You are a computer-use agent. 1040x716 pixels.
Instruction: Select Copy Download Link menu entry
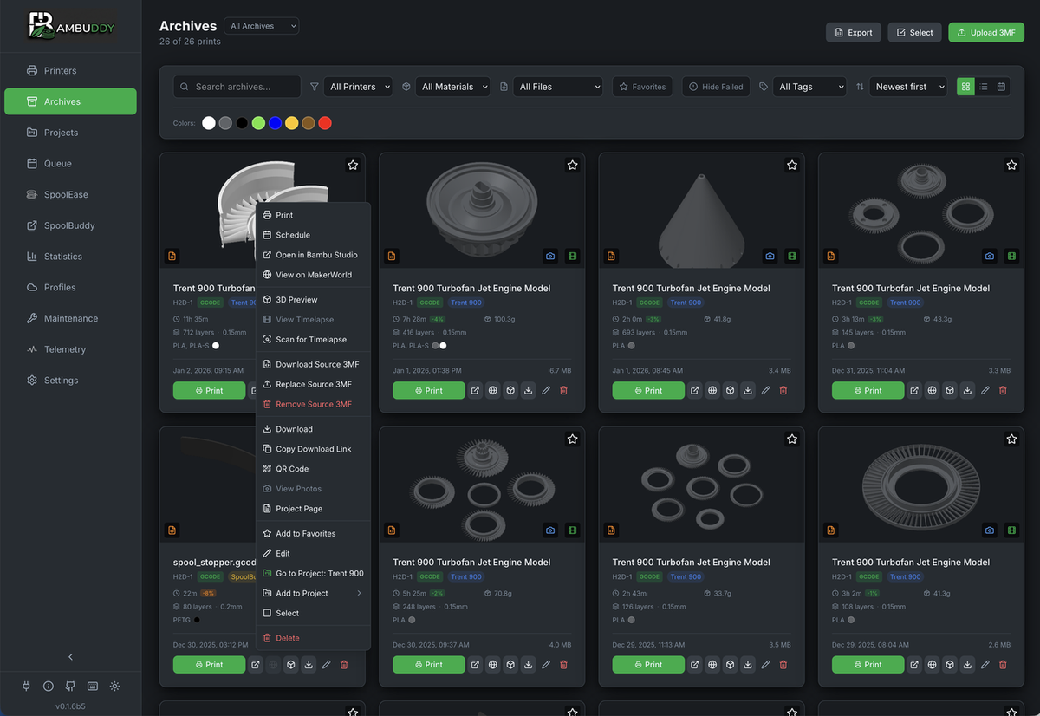(313, 449)
